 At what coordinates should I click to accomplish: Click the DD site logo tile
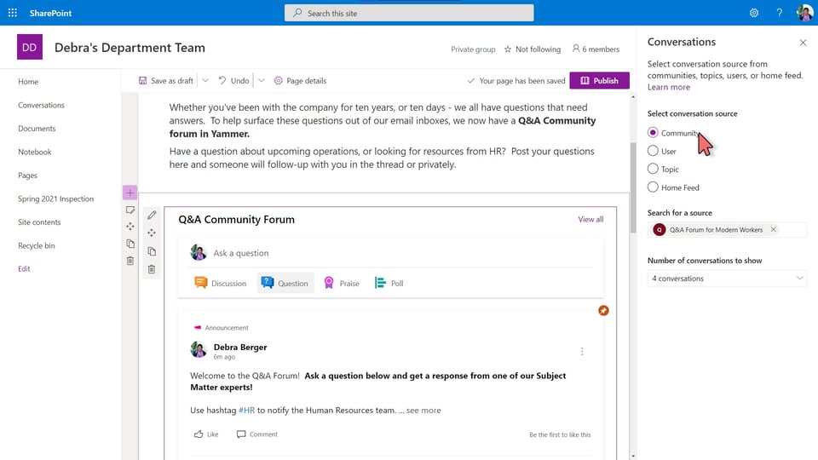(29, 47)
